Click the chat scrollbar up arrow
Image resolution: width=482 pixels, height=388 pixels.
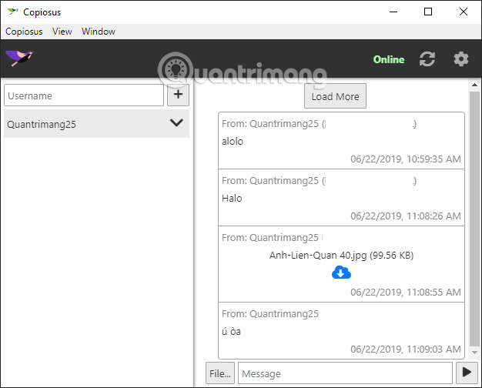(474, 85)
